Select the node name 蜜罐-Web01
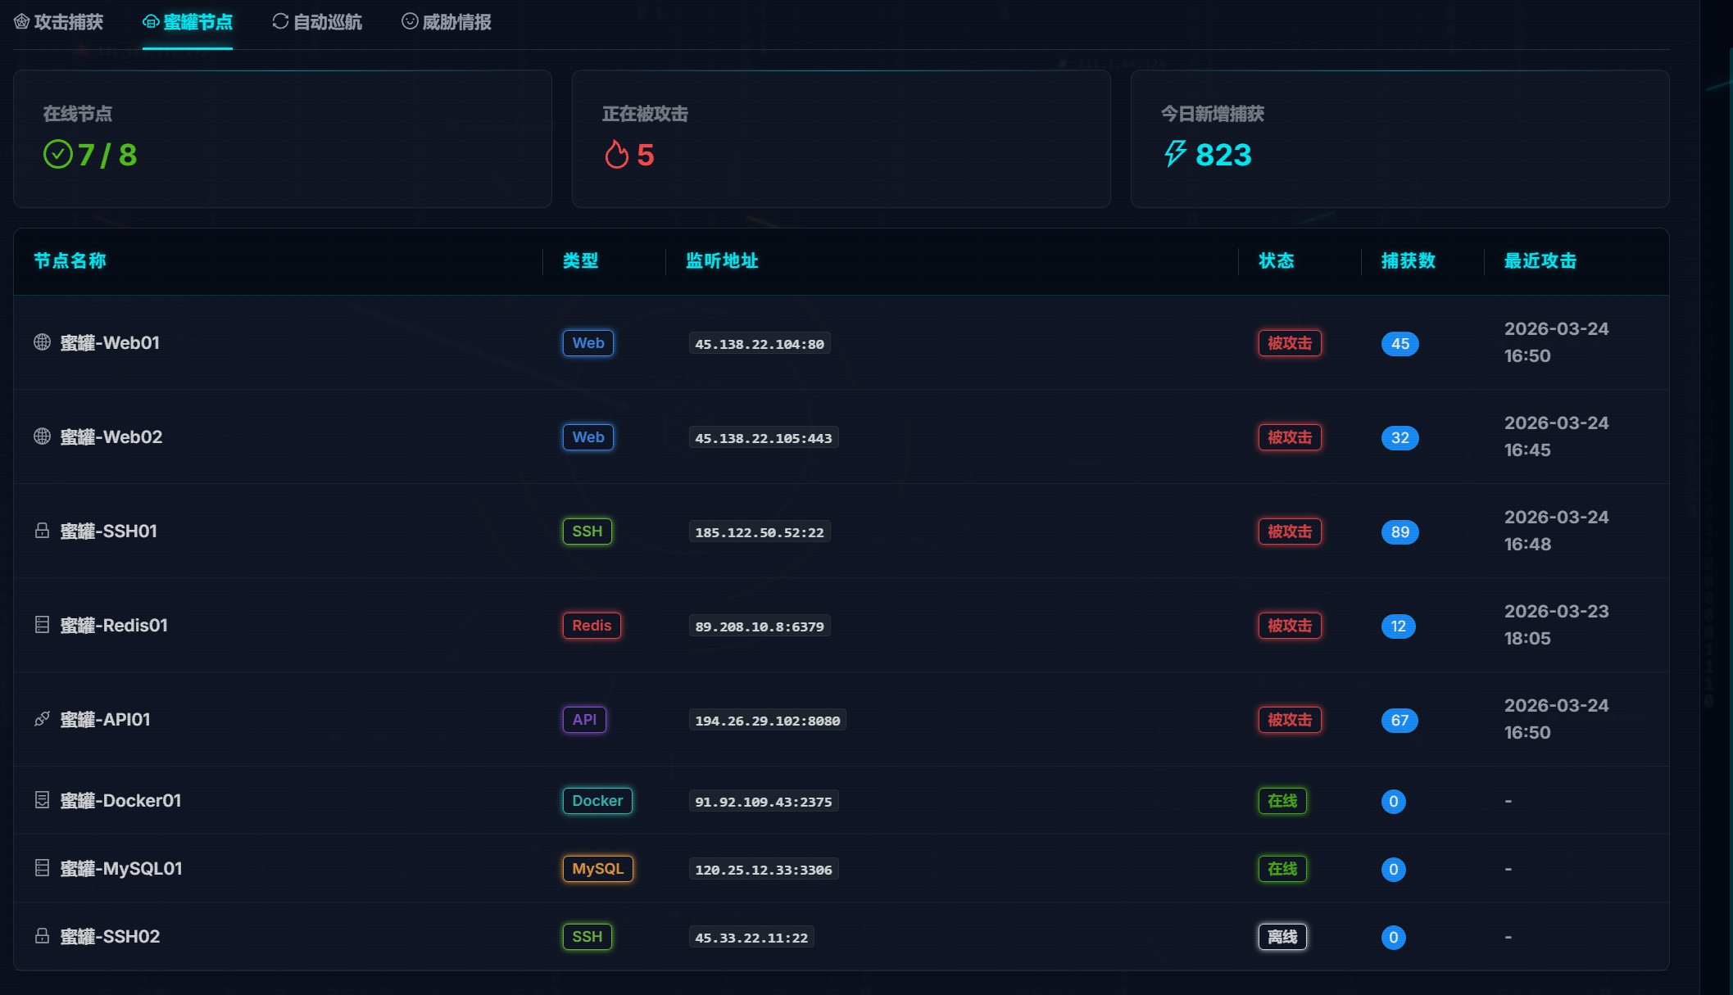The image size is (1733, 995). coord(110,342)
